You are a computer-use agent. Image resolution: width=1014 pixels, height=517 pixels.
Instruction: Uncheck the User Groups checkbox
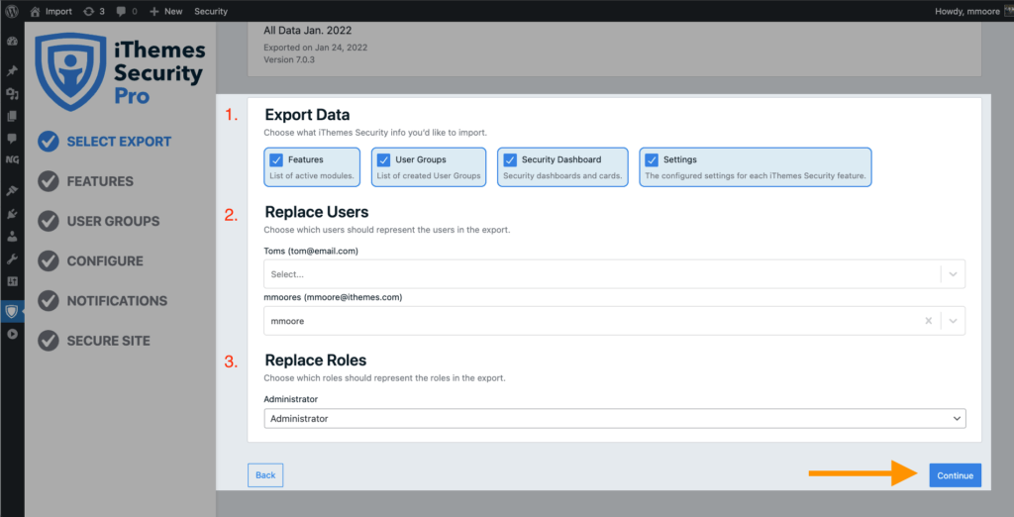coord(383,159)
